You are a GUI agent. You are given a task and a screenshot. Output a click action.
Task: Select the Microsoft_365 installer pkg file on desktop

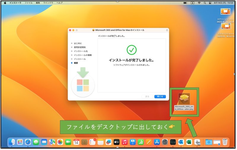pyautogui.click(x=184, y=102)
